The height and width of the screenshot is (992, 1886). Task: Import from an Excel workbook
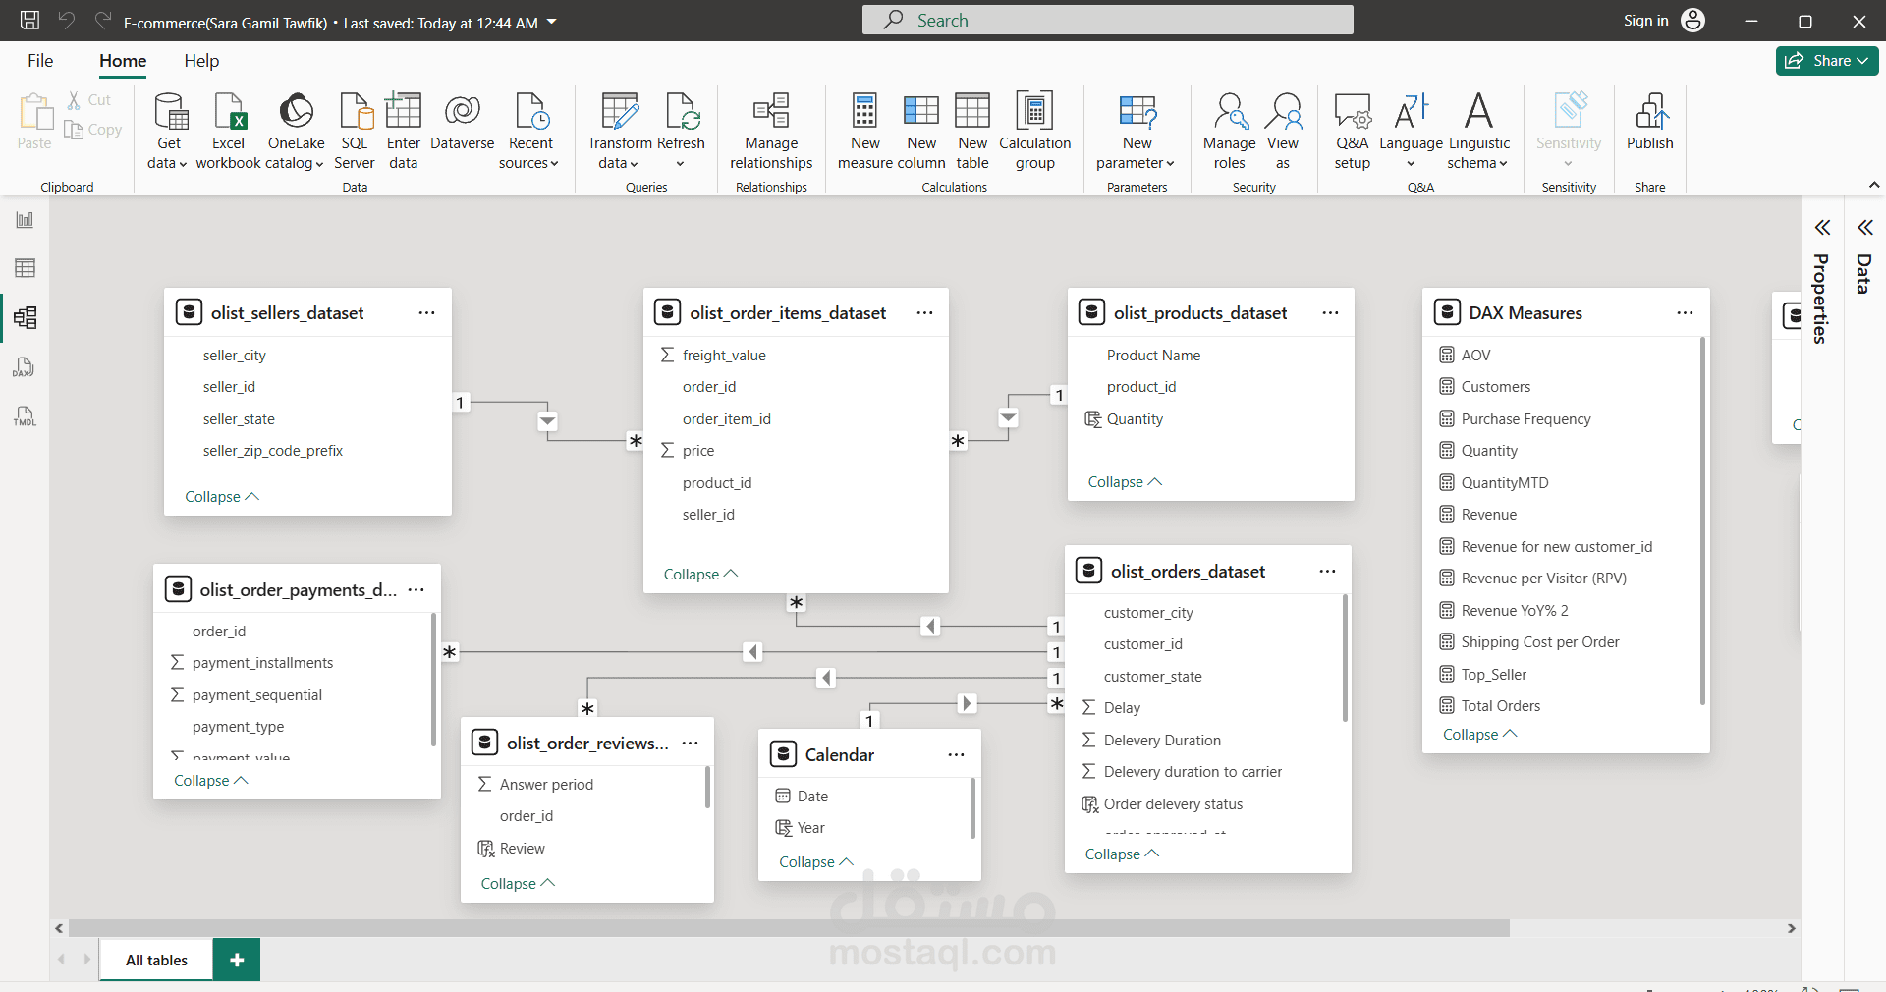(x=228, y=131)
